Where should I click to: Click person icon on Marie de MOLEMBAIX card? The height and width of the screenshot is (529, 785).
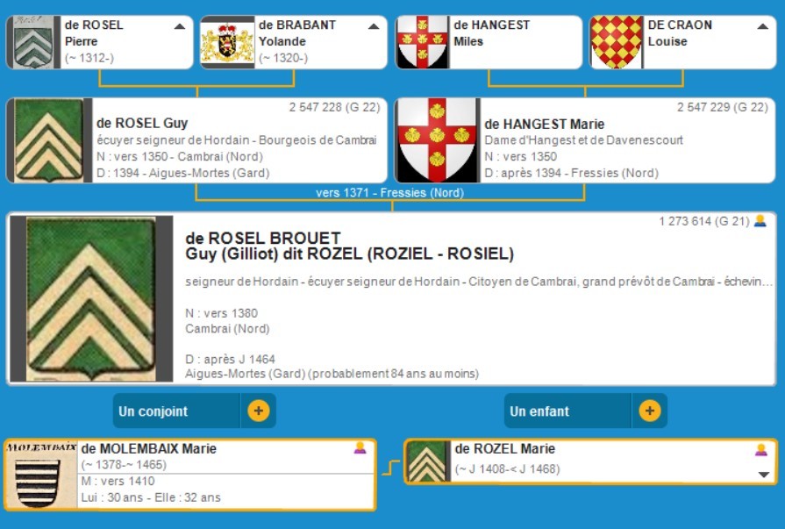pyautogui.click(x=360, y=448)
